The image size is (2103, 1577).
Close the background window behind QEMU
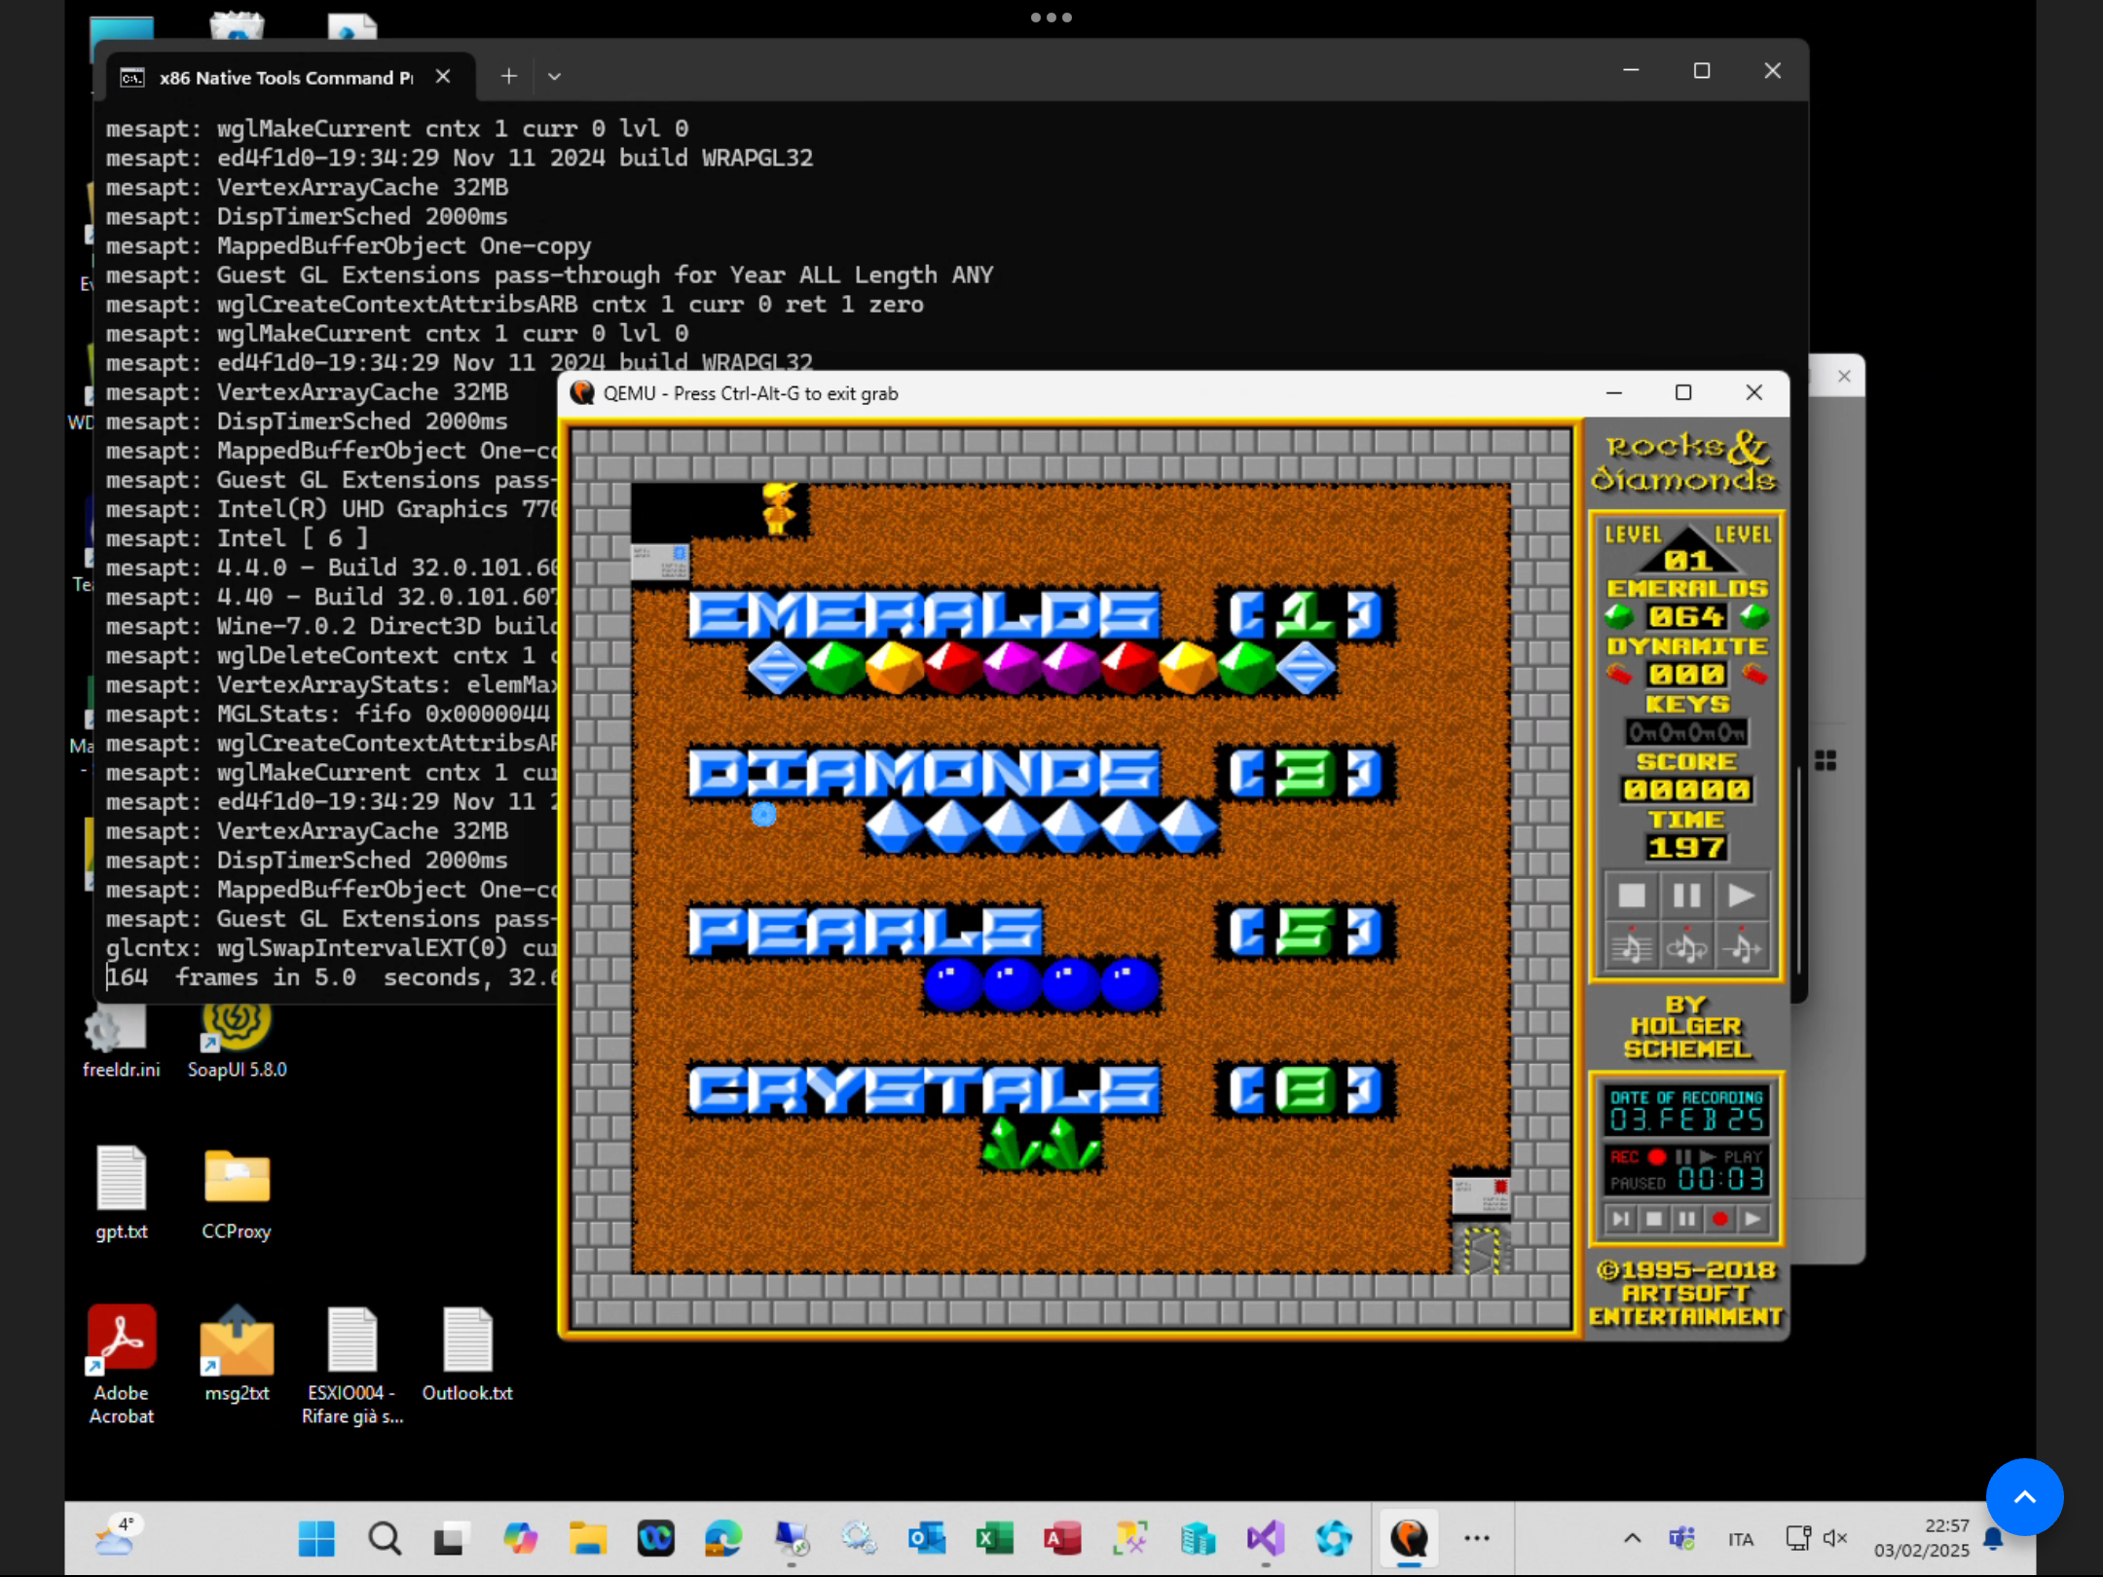[x=1844, y=377]
